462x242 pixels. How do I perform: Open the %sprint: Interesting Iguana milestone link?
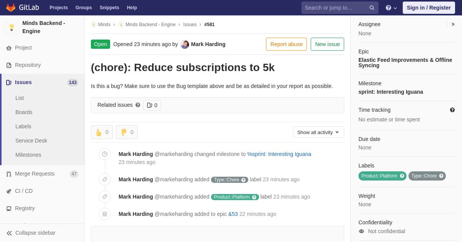point(279,154)
